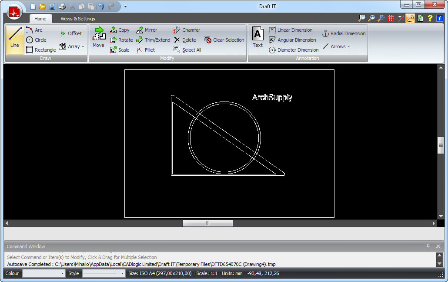Click the Move tool
Image resolution: width=448 pixels, height=282 pixels.
pyautogui.click(x=98, y=39)
